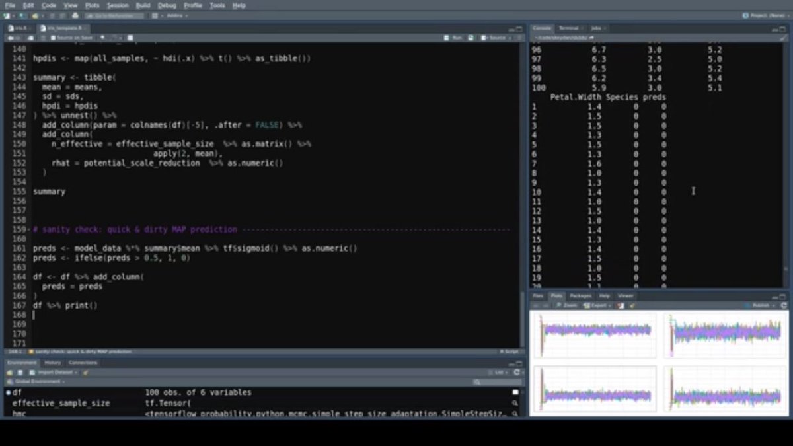Image resolution: width=793 pixels, height=446 pixels.
Task: Switch to the History tab
Action: tap(53, 363)
